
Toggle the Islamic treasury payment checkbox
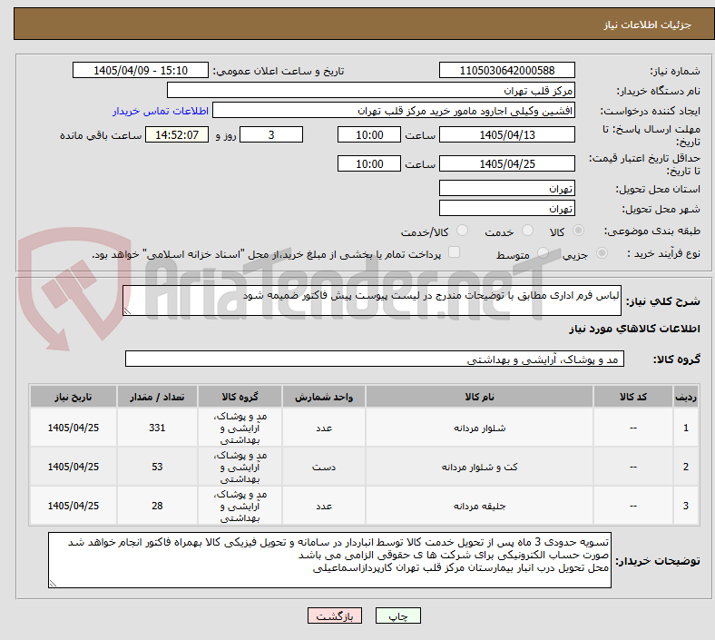click(455, 252)
